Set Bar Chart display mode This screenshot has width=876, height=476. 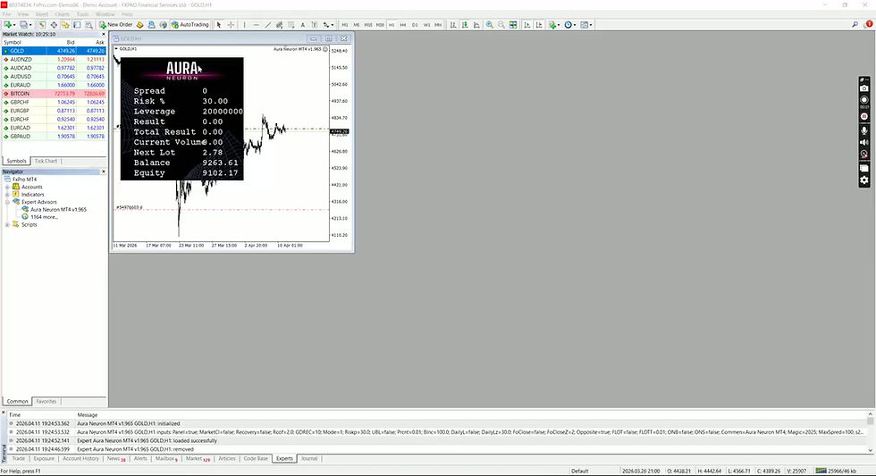(453, 24)
